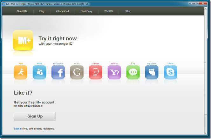
Task: Click the Facebook label text
Action: pos(58,63)
